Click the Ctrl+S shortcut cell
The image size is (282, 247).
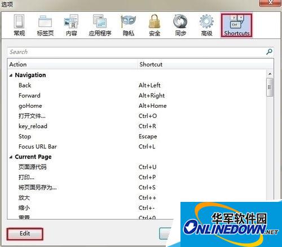click(147, 187)
